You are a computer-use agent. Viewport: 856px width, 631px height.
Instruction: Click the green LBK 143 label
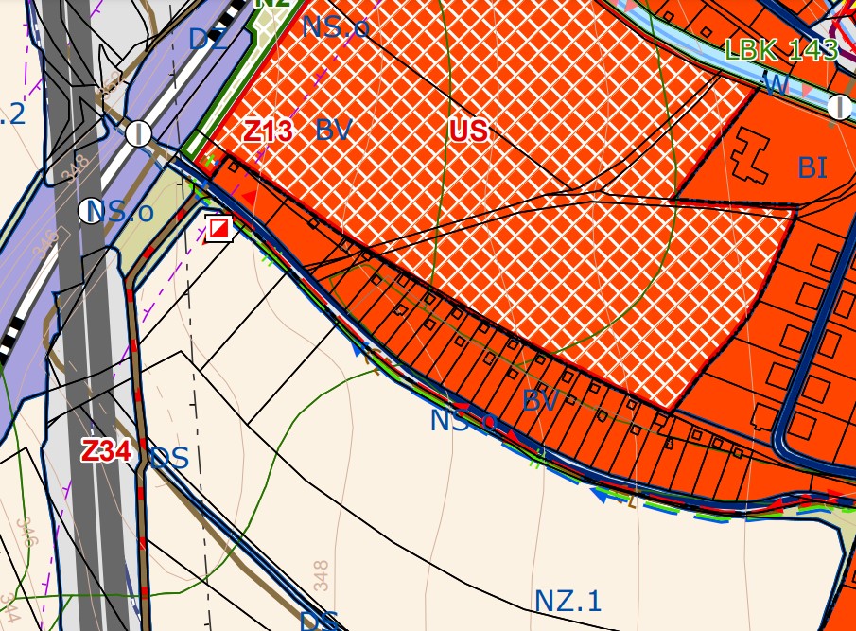click(780, 50)
